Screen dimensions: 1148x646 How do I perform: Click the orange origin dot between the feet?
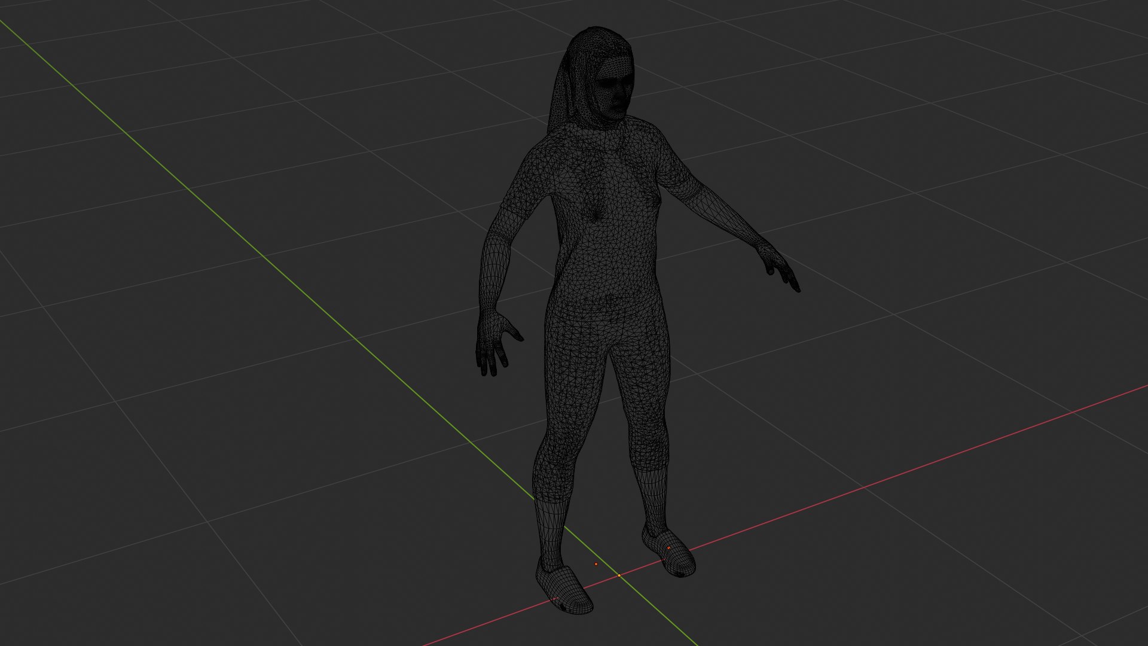click(596, 564)
